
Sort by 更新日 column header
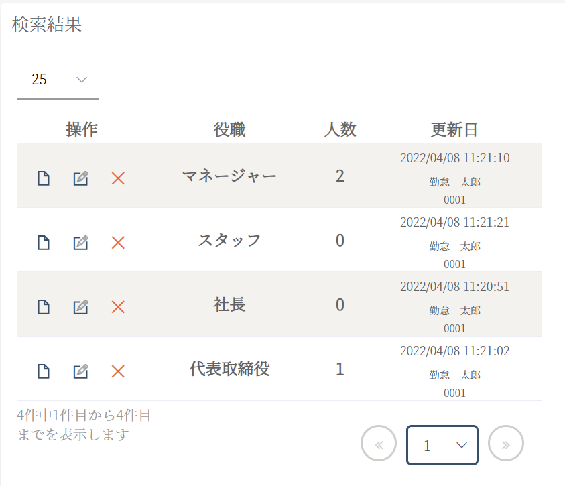[454, 129]
